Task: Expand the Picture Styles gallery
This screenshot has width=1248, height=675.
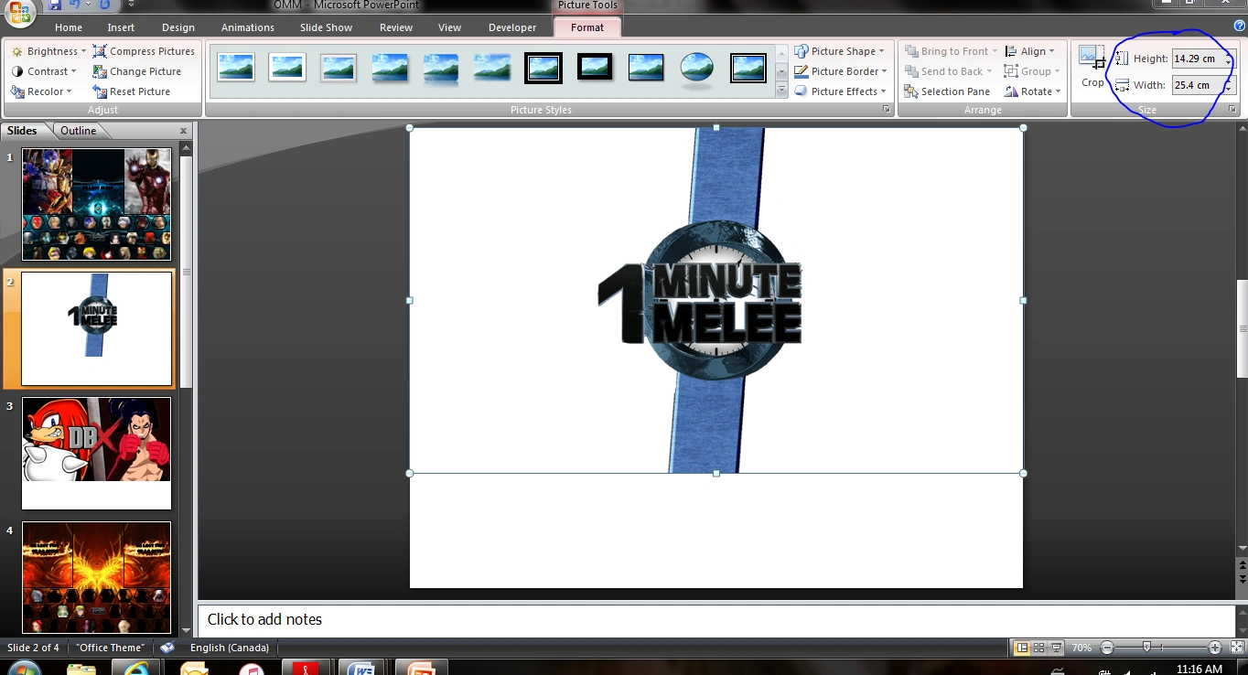Action: 781,91
